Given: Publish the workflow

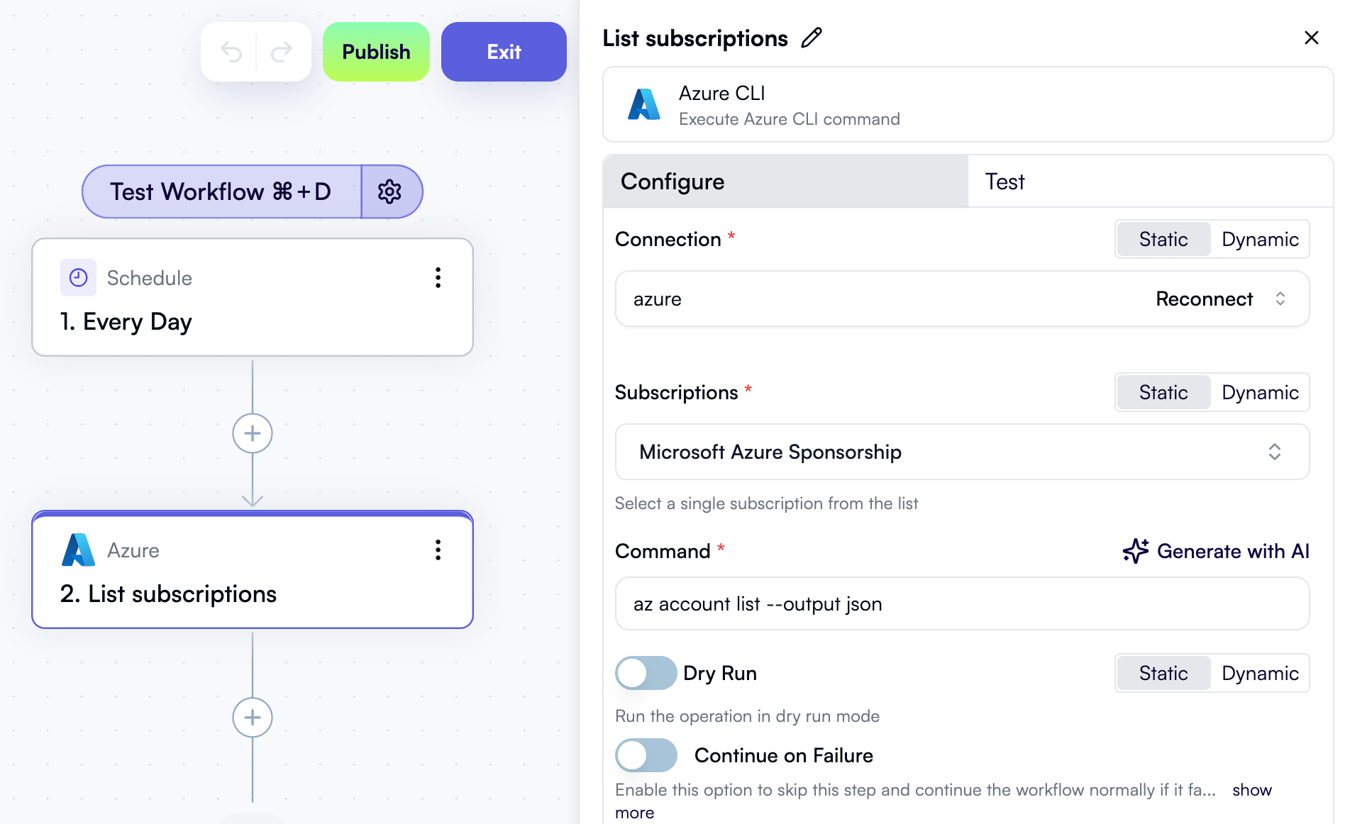Looking at the screenshot, I should [x=376, y=51].
